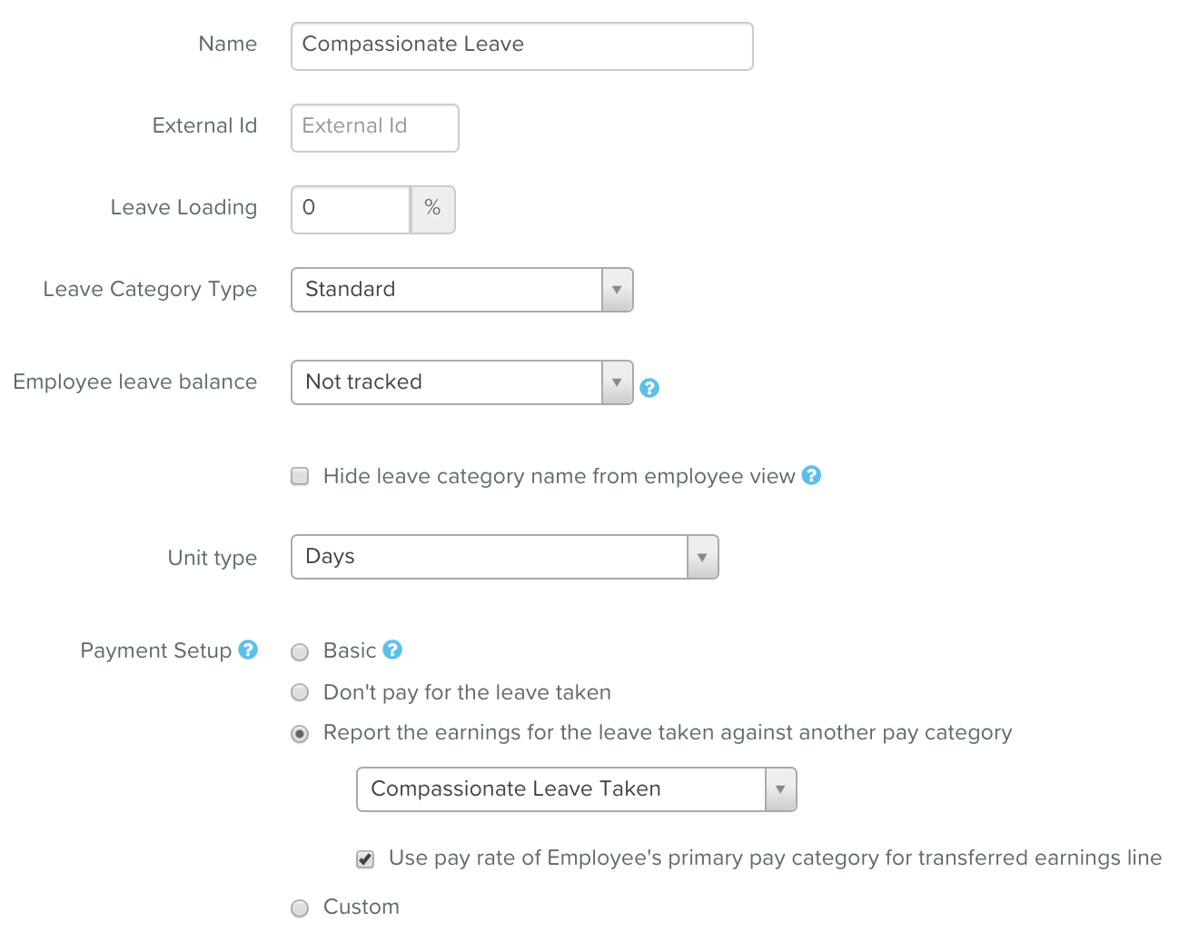
Task: Click the Payment Setup help icon
Action: pos(248,649)
